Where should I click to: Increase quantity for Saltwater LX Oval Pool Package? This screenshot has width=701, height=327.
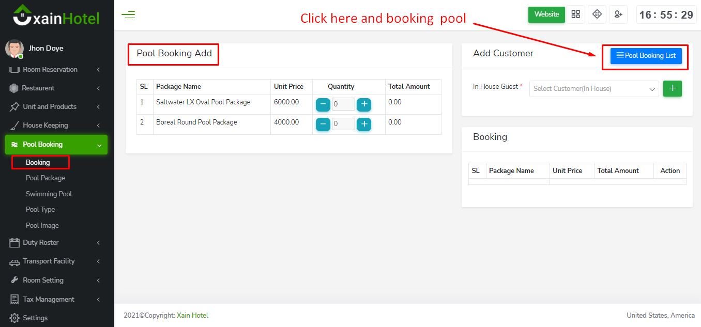click(364, 104)
